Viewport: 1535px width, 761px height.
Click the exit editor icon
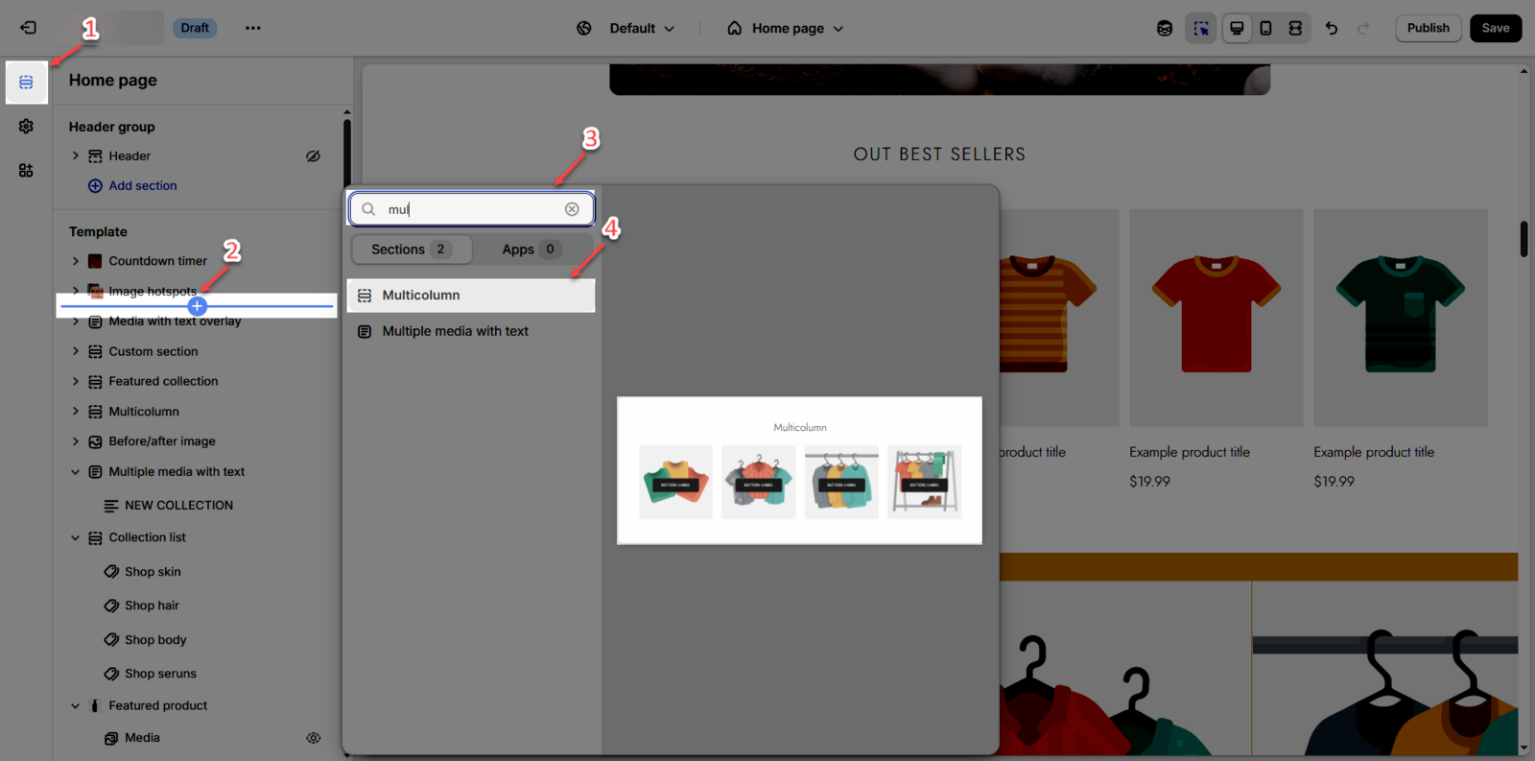tap(28, 28)
